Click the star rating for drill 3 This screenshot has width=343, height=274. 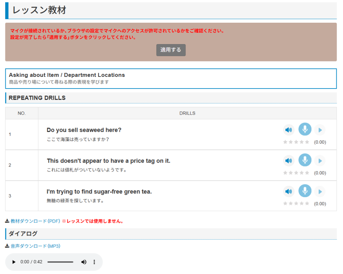296,203
